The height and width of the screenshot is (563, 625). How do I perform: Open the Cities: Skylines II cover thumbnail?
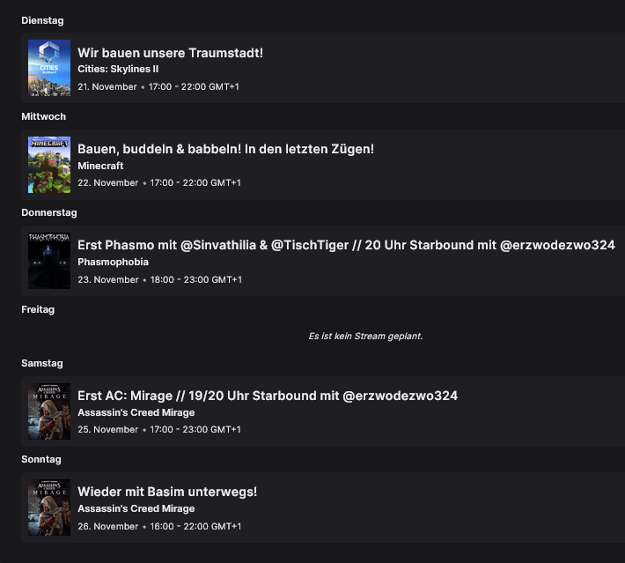49,68
